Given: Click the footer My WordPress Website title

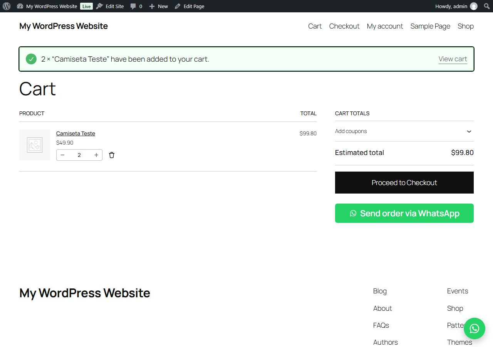Looking at the screenshot, I should 85,293.
